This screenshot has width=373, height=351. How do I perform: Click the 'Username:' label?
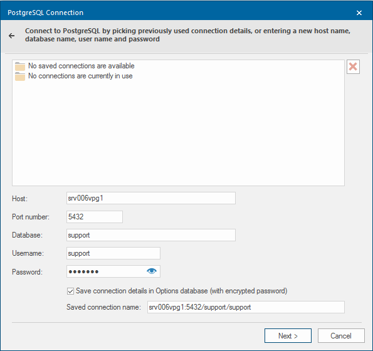click(28, 253)
